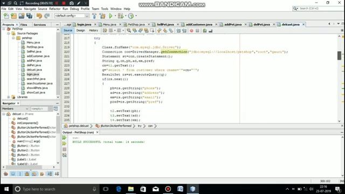Toggle Sort by Source button in Navigator

(x=57, y=174)
